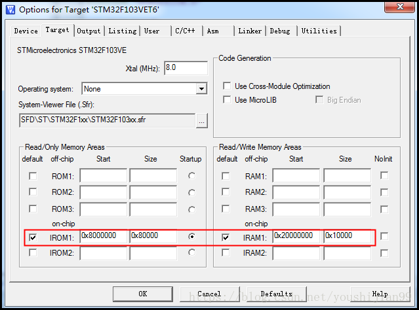419x310 pixels.
Task: Click the ROM1 Start field
Action: [x=104, y=175]
